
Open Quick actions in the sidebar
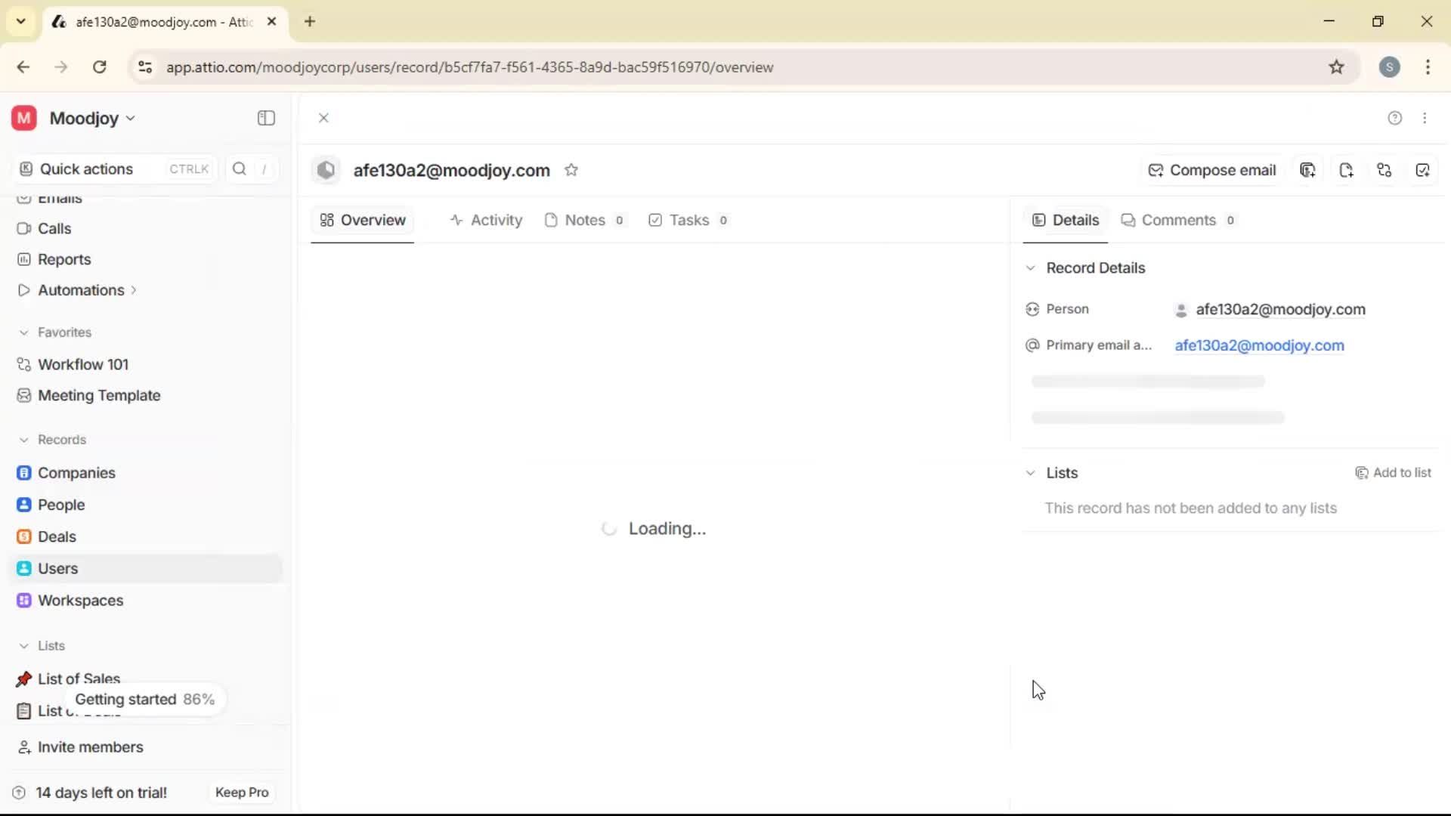[85, 168]
